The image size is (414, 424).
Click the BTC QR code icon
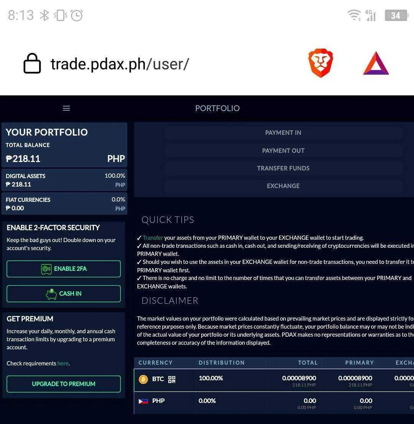pos(172,380)
